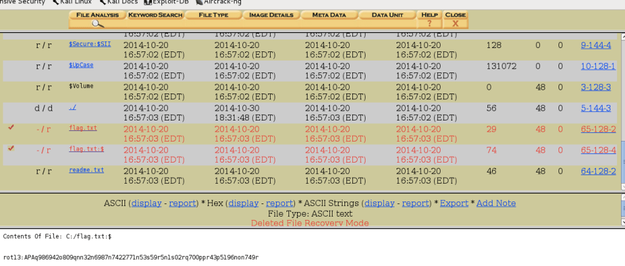
Task: Open metadata entry 65-128-4
Action: coord(598,150)
